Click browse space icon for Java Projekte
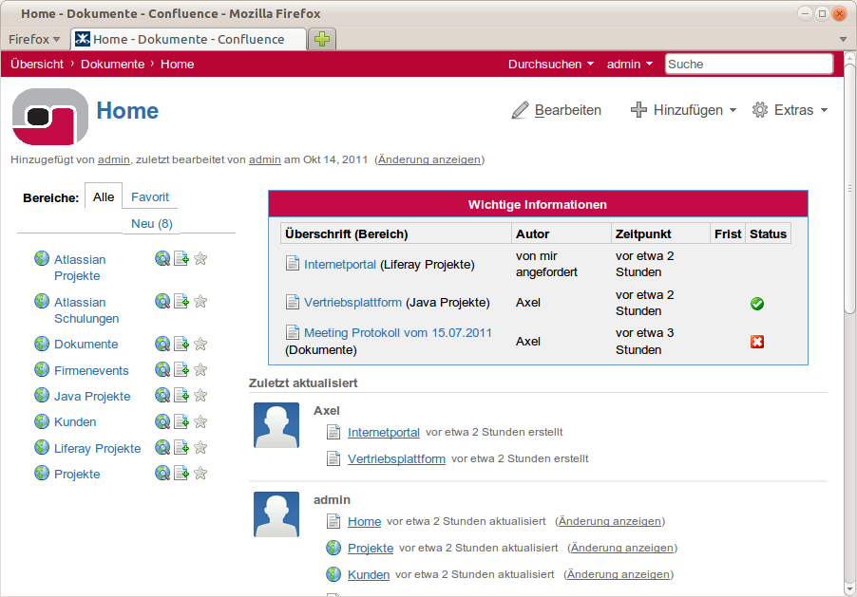857x597 pixels. pos(162,396)
